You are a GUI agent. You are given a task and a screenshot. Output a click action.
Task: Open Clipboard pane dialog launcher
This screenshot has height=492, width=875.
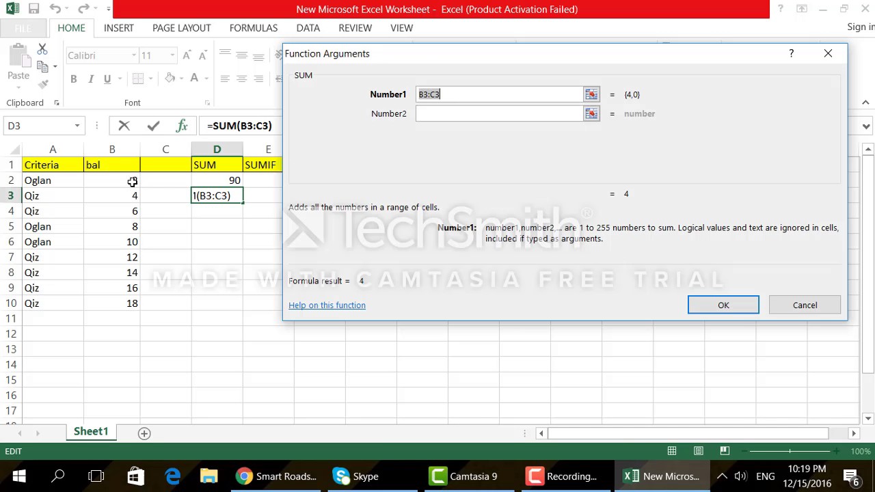[x=56, y=103]
